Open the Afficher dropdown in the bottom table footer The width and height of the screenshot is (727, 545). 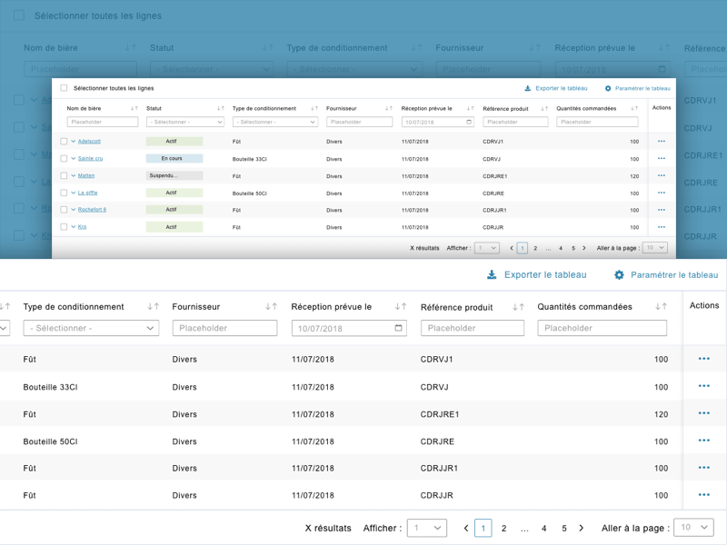pos(426,528)
